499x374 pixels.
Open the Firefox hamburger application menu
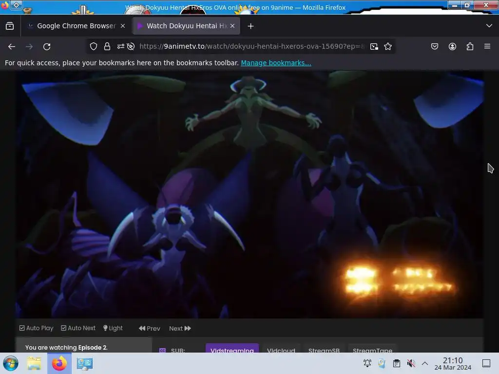tap(487, 46)
